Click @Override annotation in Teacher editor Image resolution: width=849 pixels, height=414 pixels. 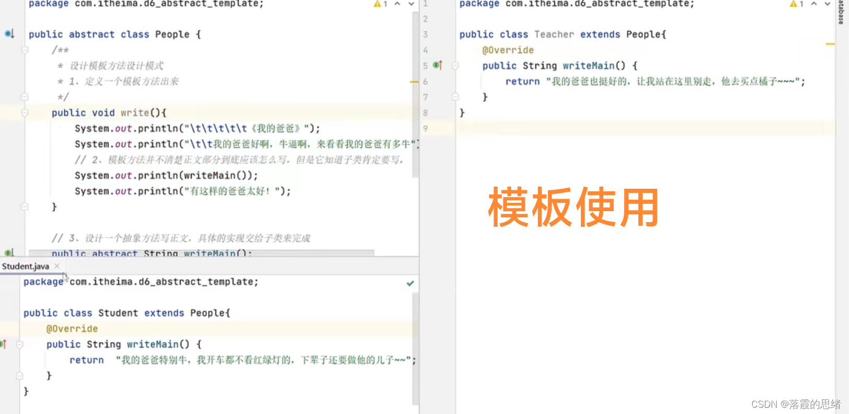click(508, 50)
